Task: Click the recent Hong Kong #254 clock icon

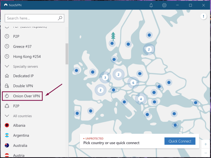Action: click(7, 56)
